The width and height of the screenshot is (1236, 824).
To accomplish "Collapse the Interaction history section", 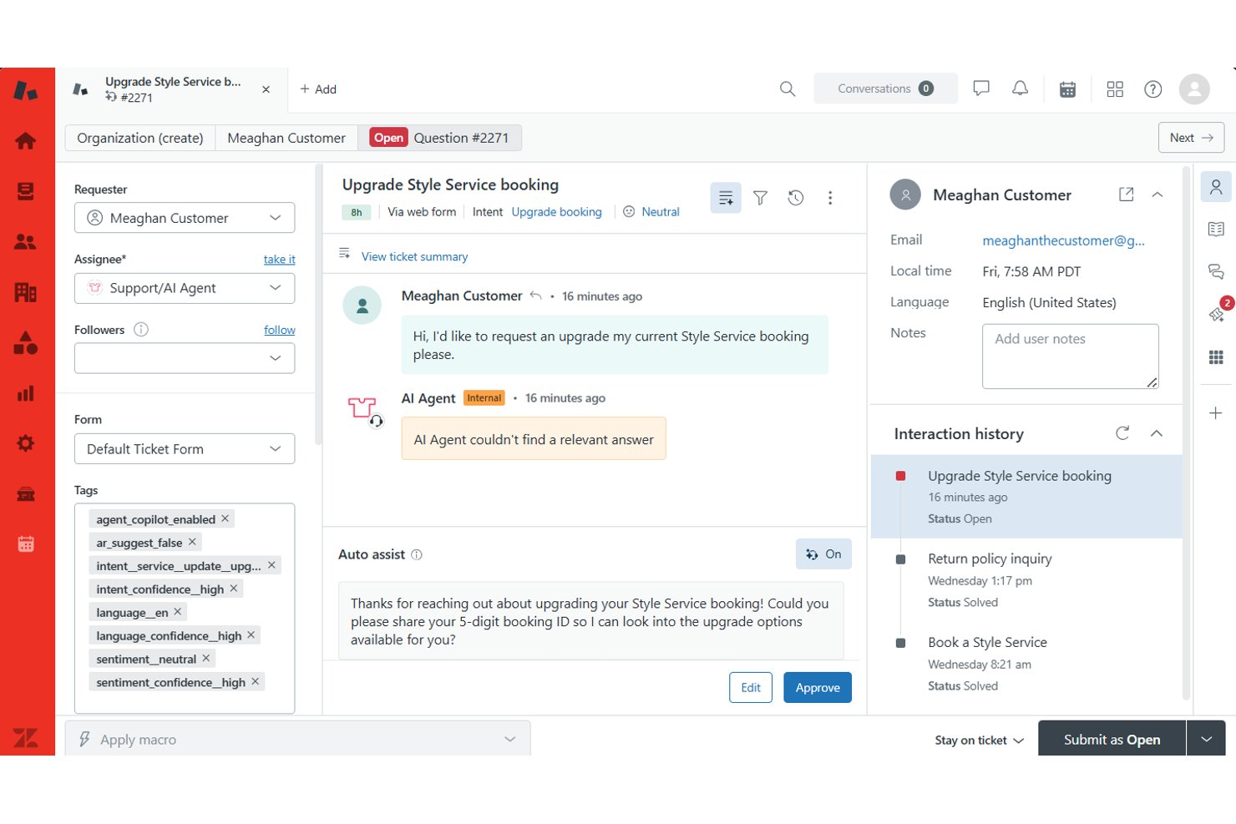I will [x=1157, y=433].
